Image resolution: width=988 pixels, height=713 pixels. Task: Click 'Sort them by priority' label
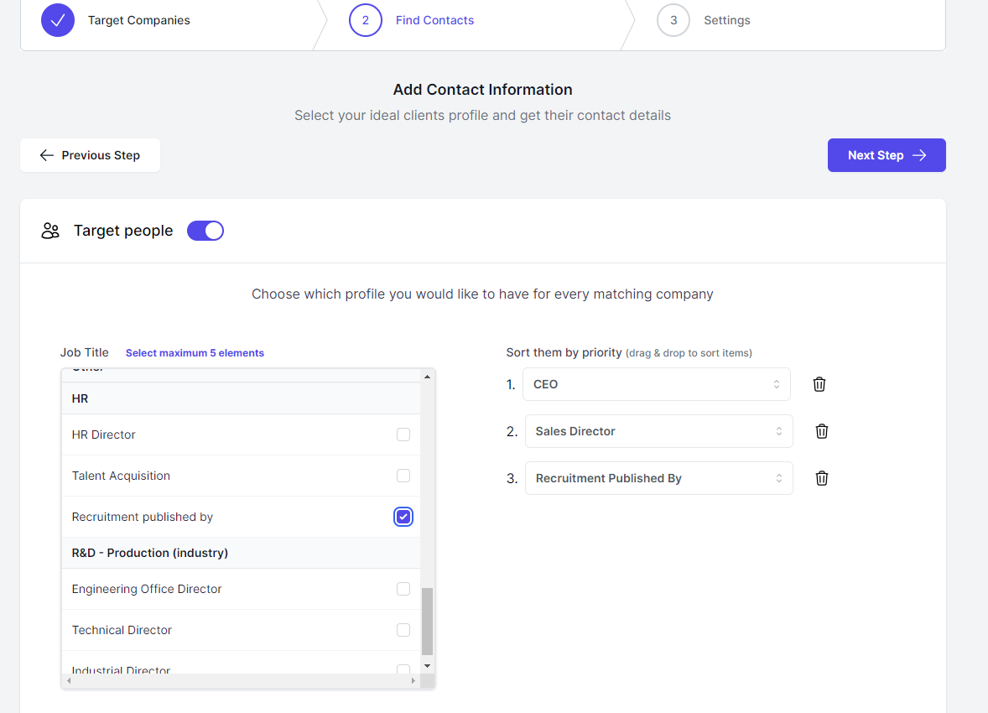[x=564, y=352]
